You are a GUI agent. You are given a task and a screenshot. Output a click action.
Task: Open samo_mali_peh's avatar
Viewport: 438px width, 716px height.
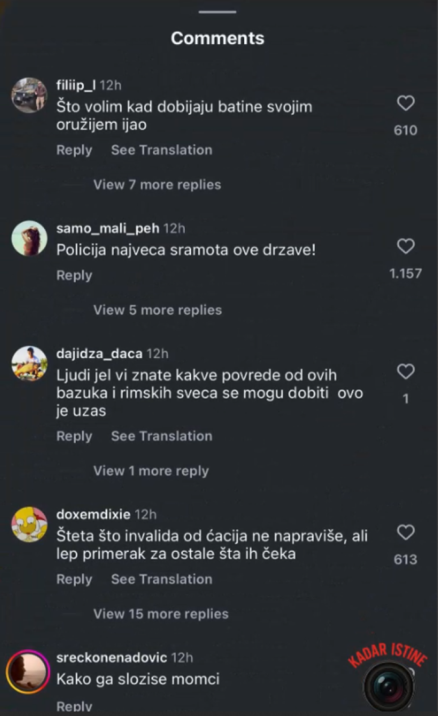coord(29,238)
